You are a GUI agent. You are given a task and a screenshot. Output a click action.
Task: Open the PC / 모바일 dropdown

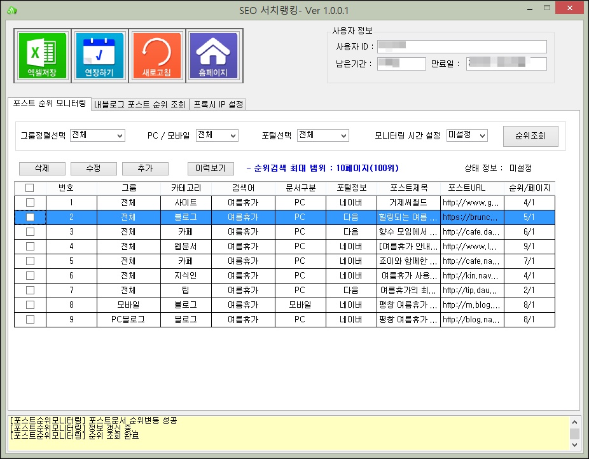[217, 135]
